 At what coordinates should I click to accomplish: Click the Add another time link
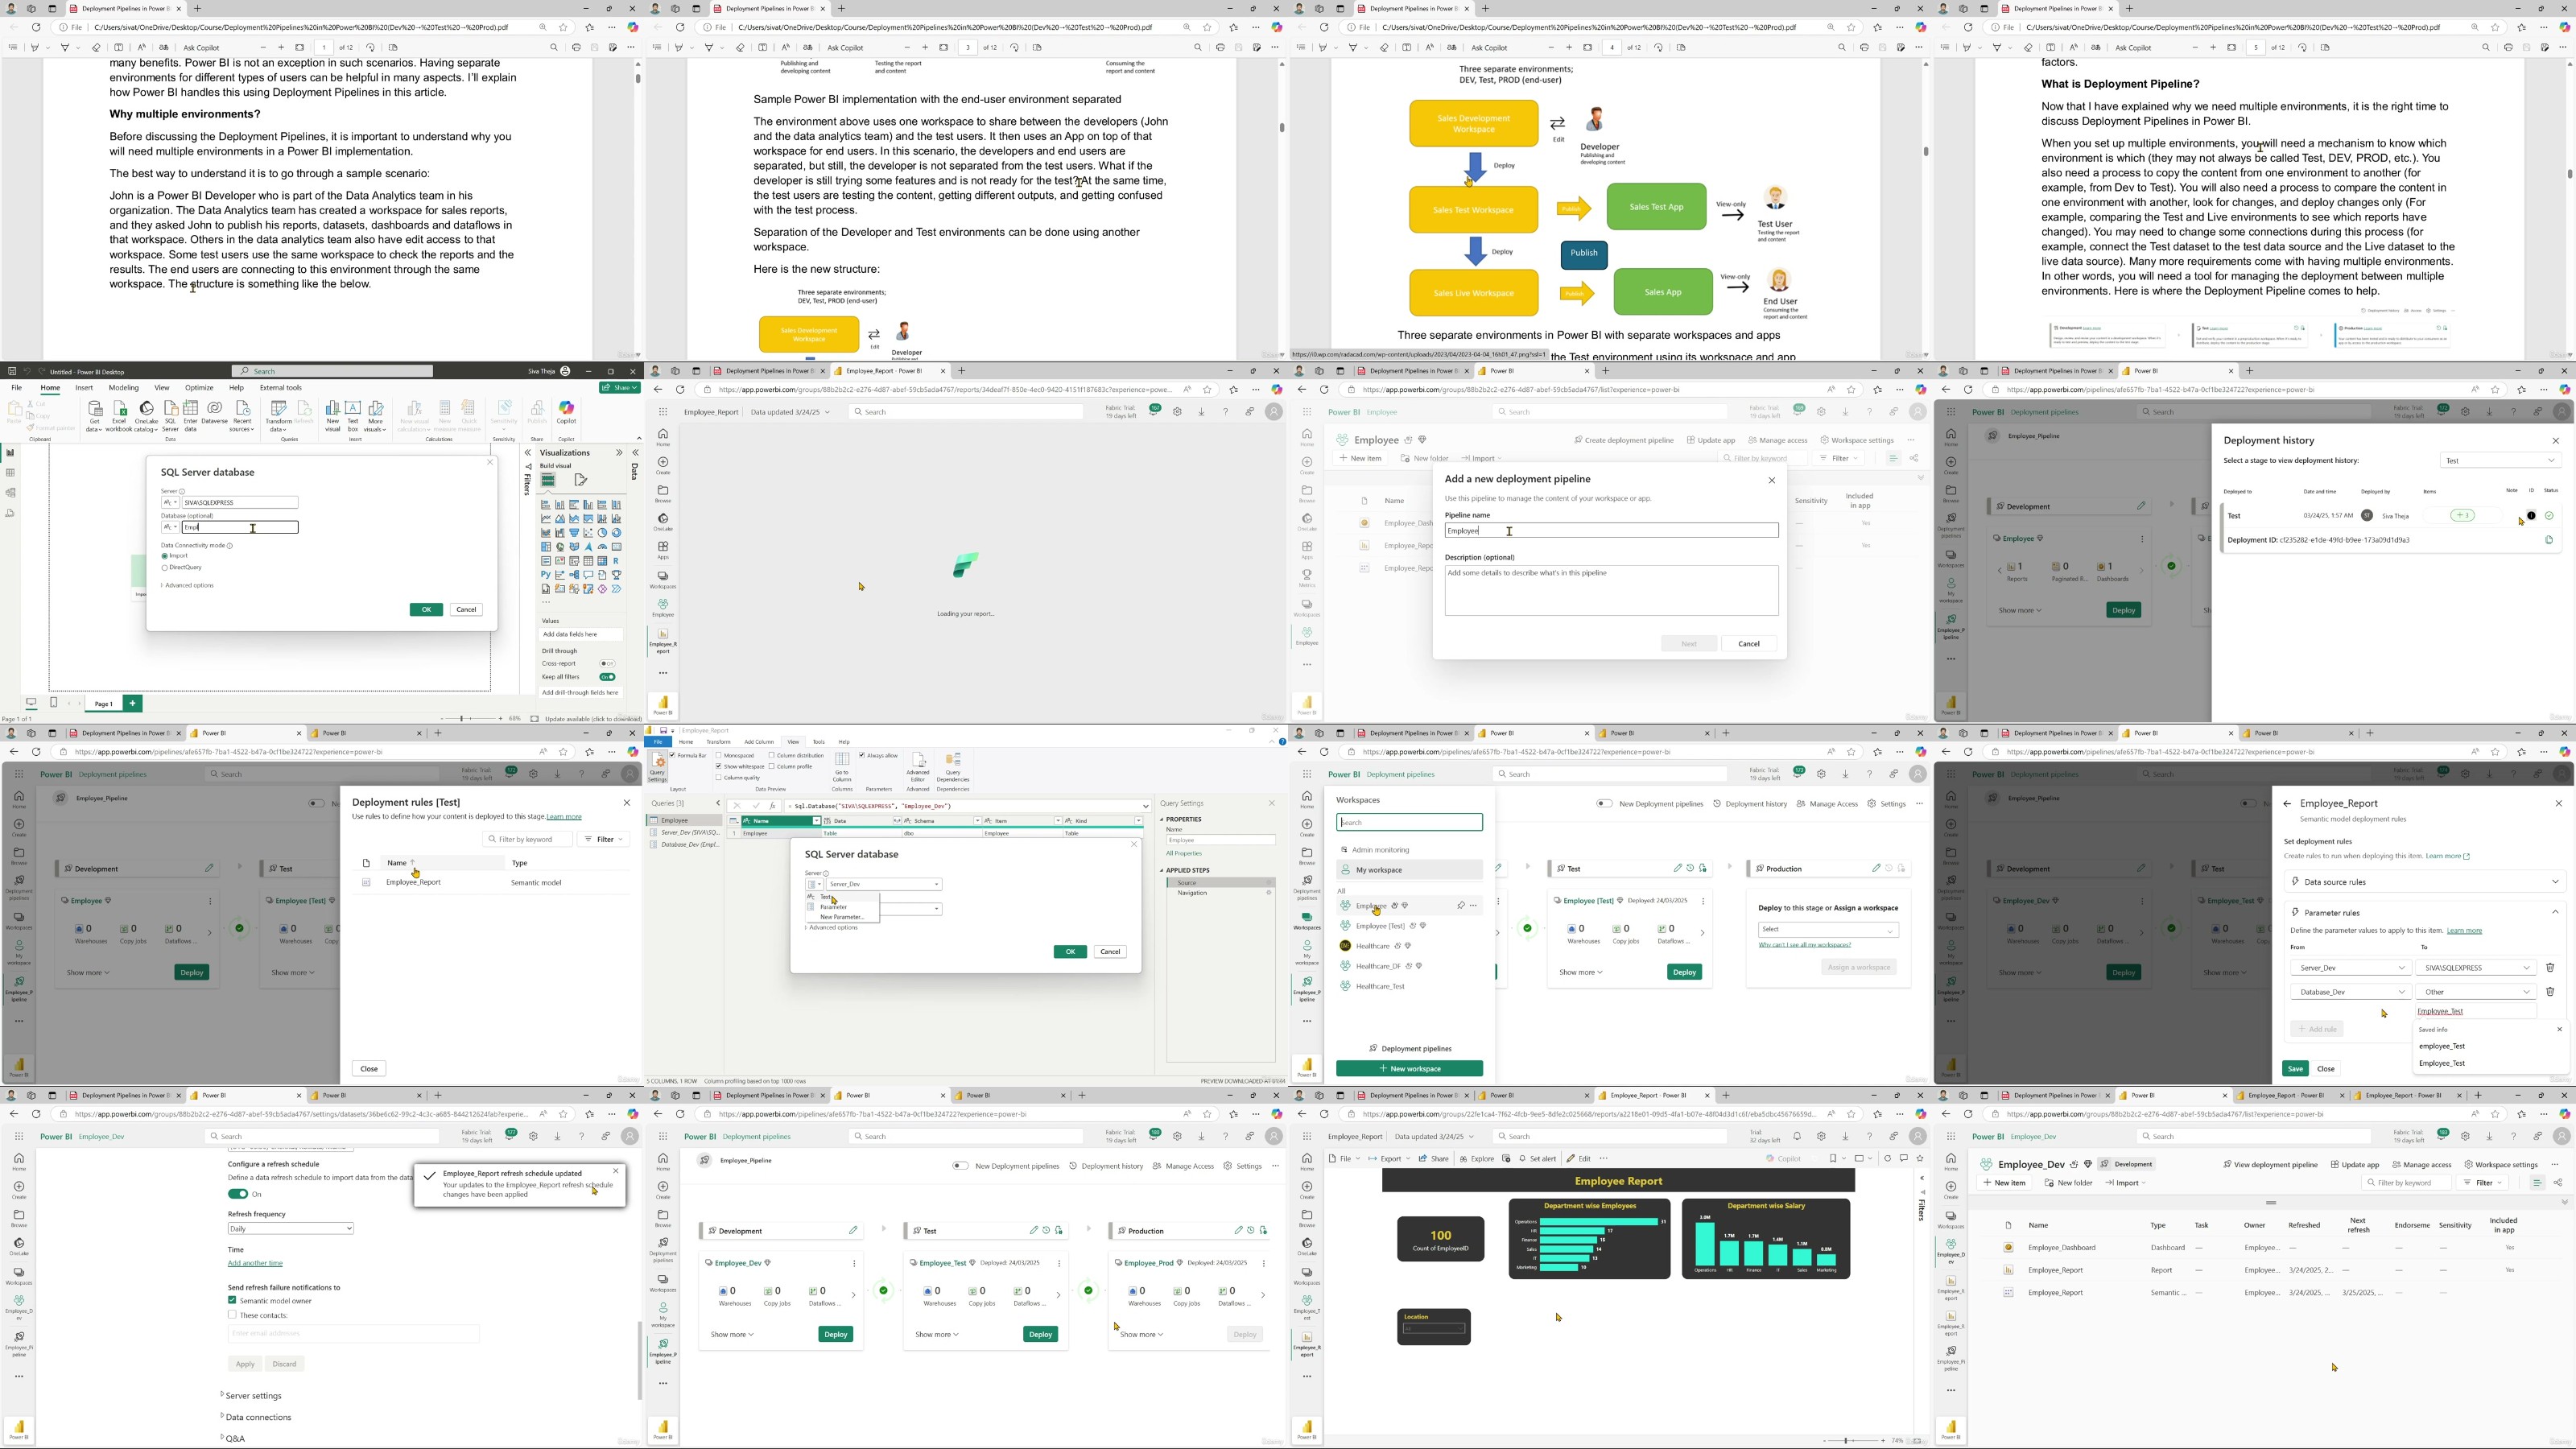point(255,1263)
